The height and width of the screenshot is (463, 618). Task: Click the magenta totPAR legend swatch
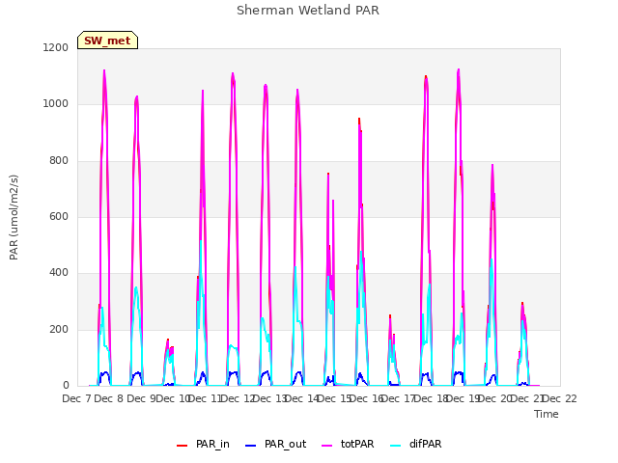327,446
